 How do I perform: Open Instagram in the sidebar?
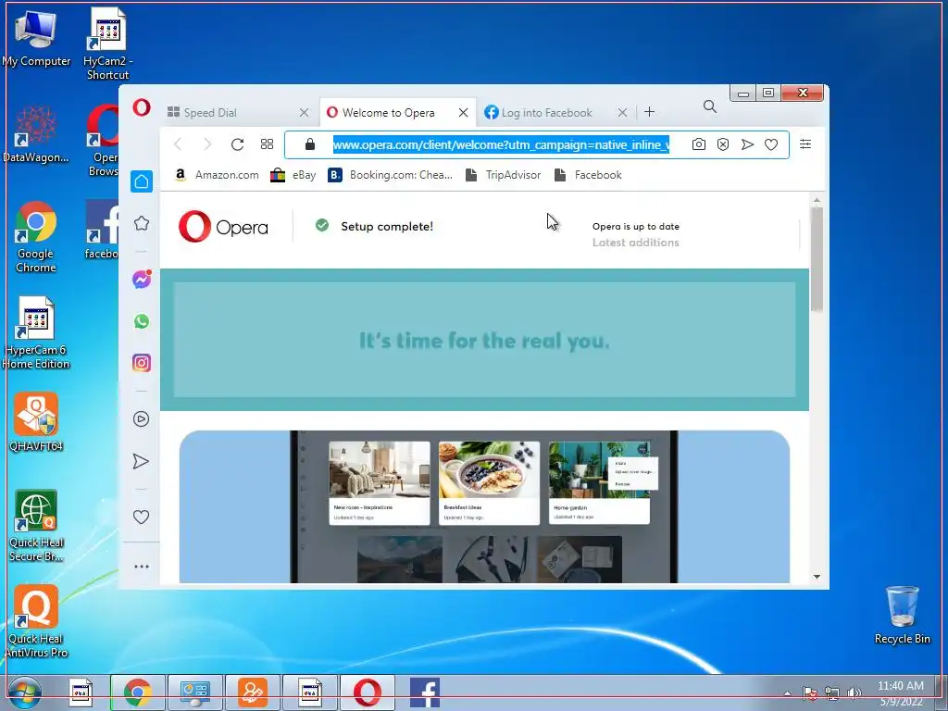142,363
